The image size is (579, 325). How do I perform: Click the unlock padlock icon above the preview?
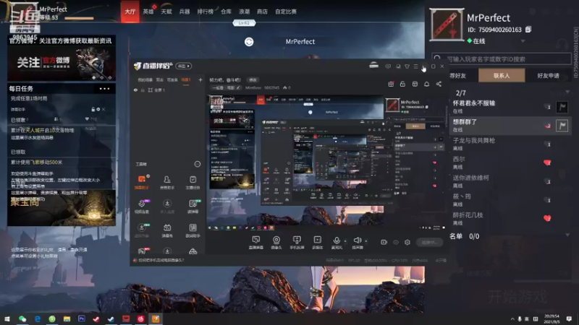[x=402, y=84]
